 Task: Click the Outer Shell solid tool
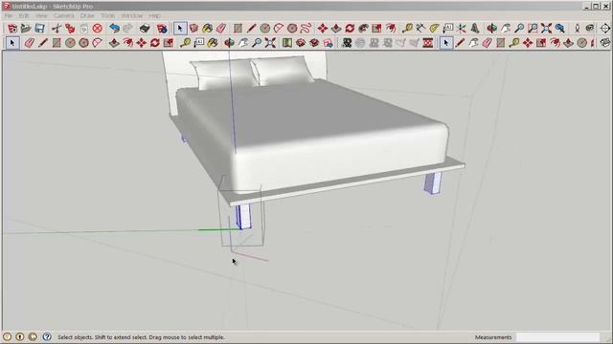[347, 42]
